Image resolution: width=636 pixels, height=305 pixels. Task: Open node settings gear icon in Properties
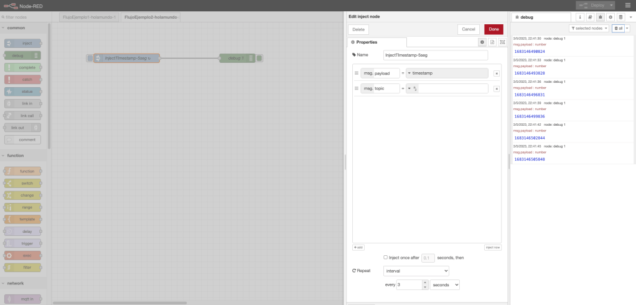482,42
